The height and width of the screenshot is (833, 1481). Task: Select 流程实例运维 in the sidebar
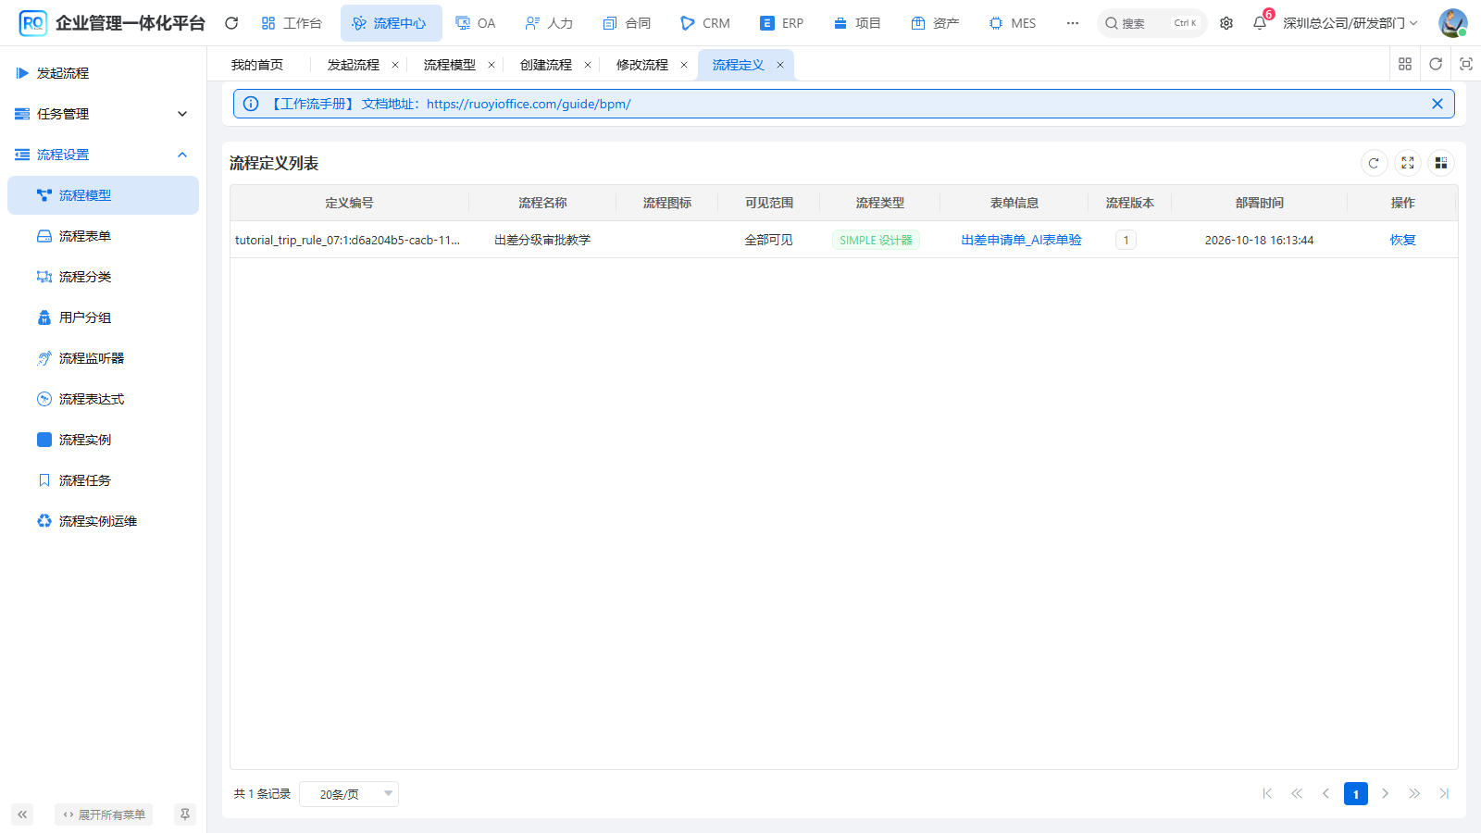pyautogui.click(x=103, y=521)
